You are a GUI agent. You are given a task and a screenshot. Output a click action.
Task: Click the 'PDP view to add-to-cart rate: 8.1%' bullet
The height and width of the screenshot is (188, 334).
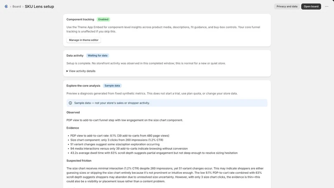120,135
